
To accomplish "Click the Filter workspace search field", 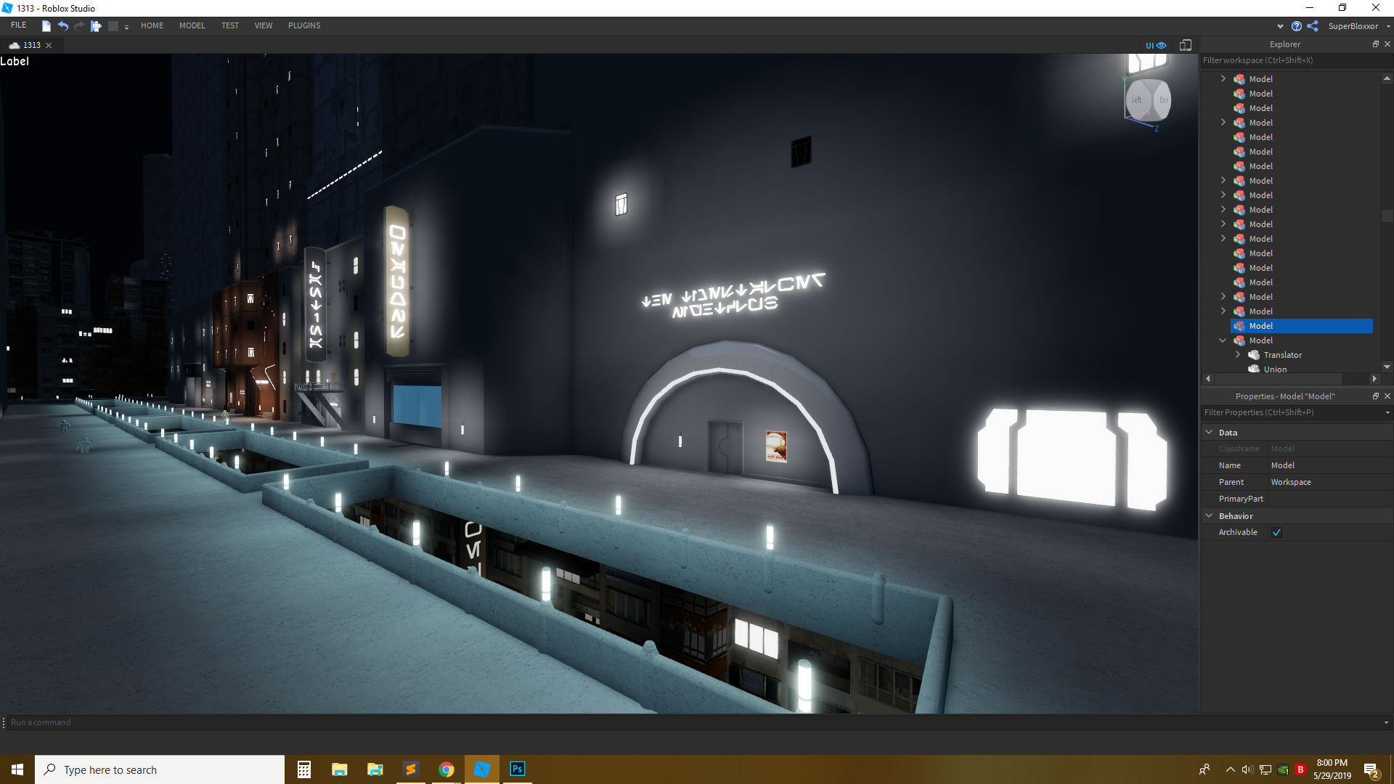I will click(1289, 60).
